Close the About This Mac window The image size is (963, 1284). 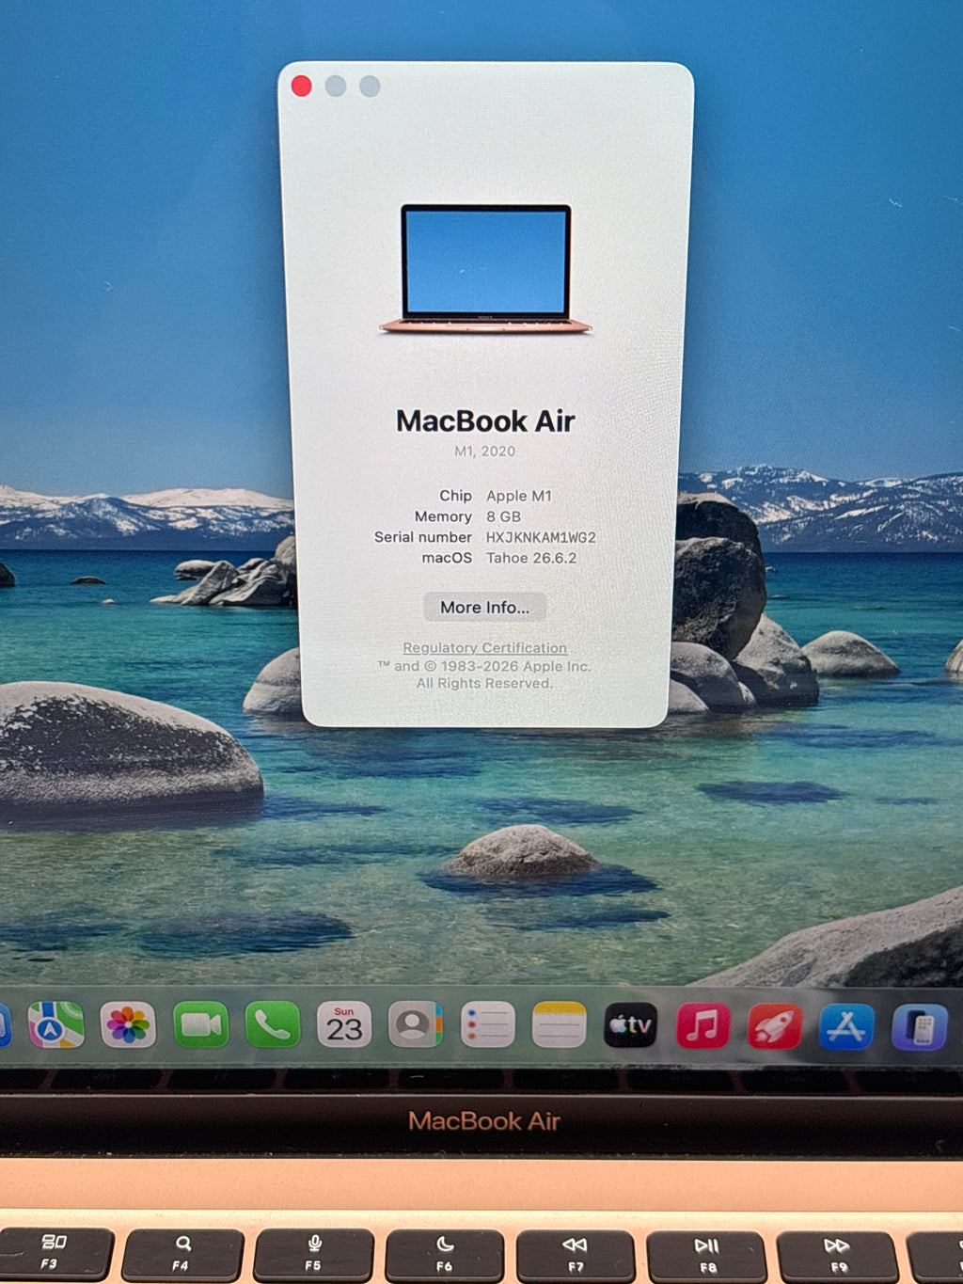[302, 87]
